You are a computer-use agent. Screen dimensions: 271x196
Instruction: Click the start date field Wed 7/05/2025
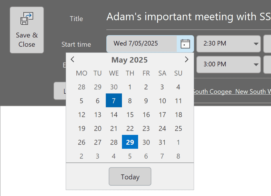141,44
